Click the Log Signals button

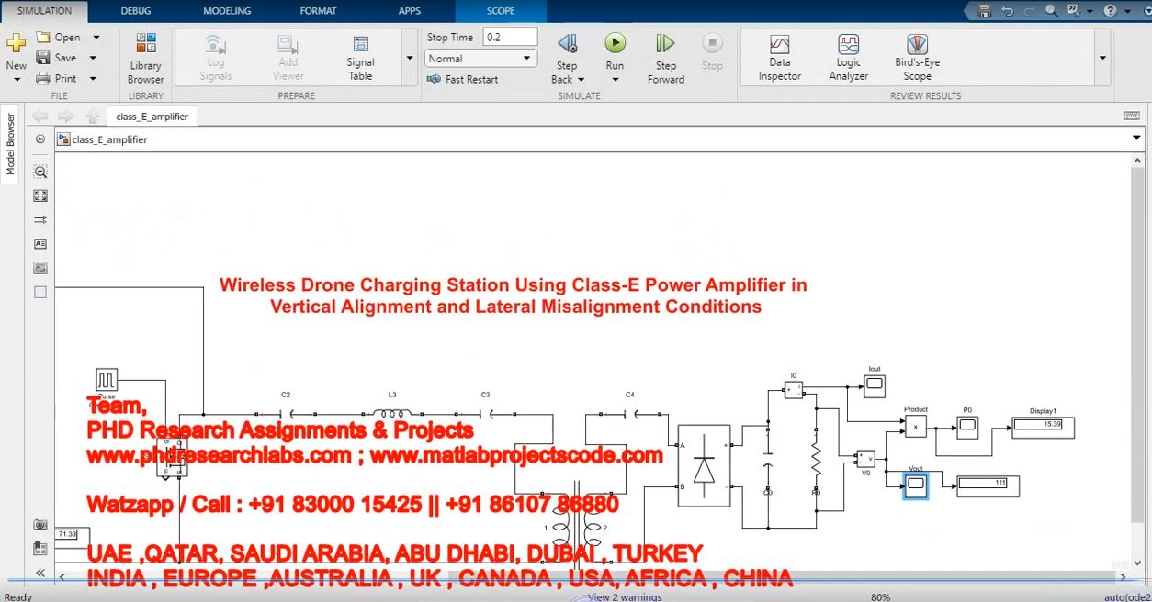coord(216,58)
